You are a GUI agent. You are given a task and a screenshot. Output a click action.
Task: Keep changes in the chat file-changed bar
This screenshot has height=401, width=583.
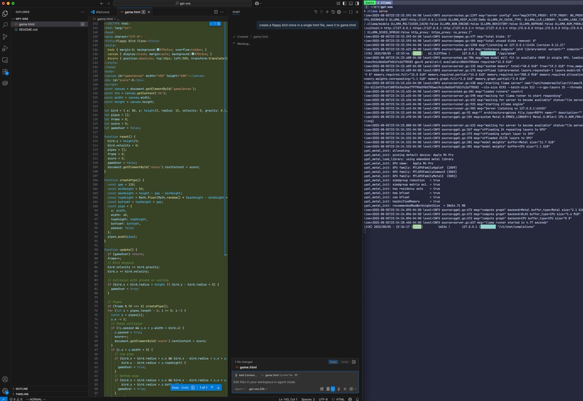point(333,362)
